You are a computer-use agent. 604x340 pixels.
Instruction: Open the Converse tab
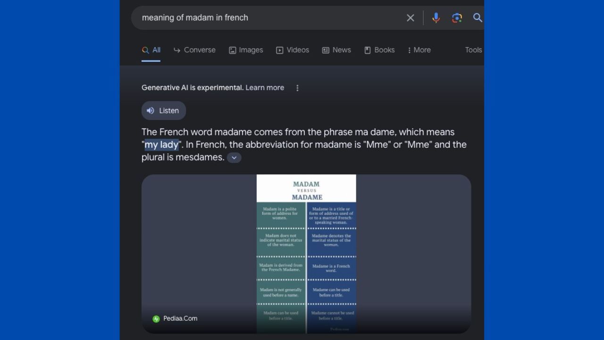click(x=194, y=50)
